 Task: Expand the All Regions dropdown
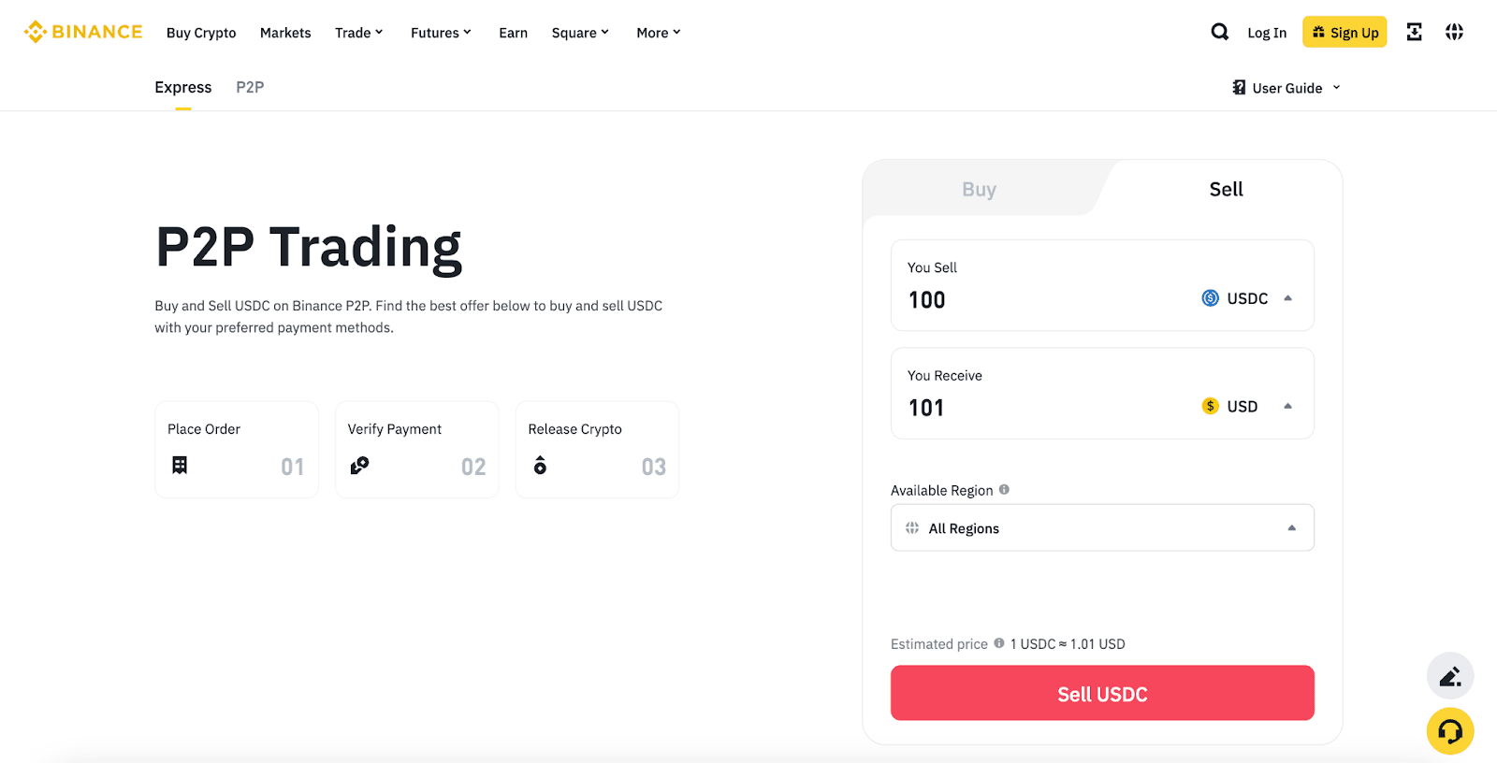[x=1102, y=528]
